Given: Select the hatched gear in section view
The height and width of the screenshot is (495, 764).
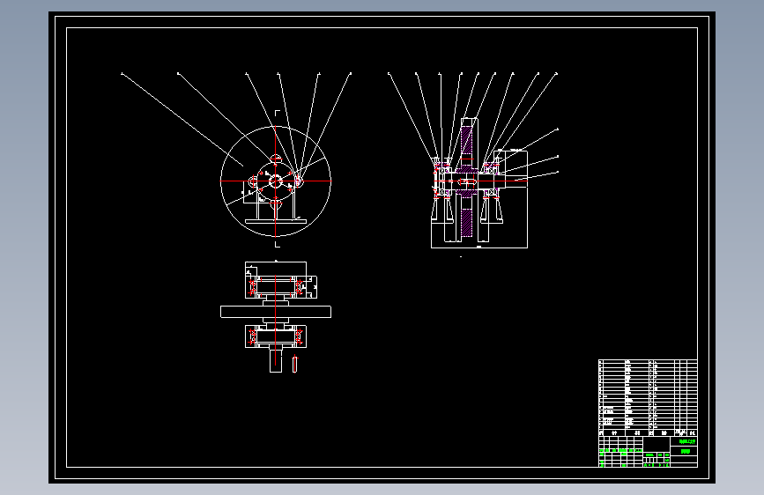Looking at the screenshot, I should coord(467,181).
